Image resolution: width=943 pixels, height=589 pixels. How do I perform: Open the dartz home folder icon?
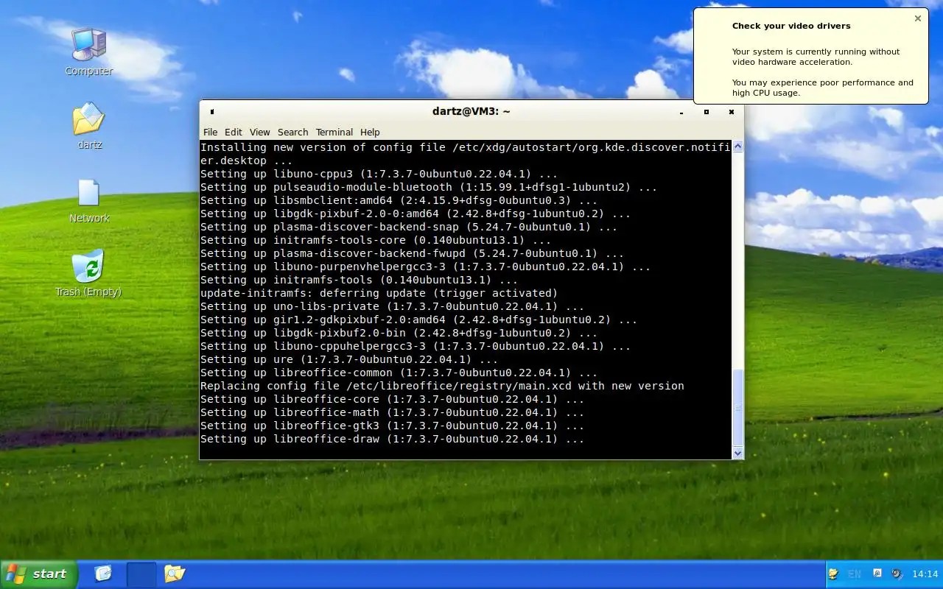tap(89, 125)
